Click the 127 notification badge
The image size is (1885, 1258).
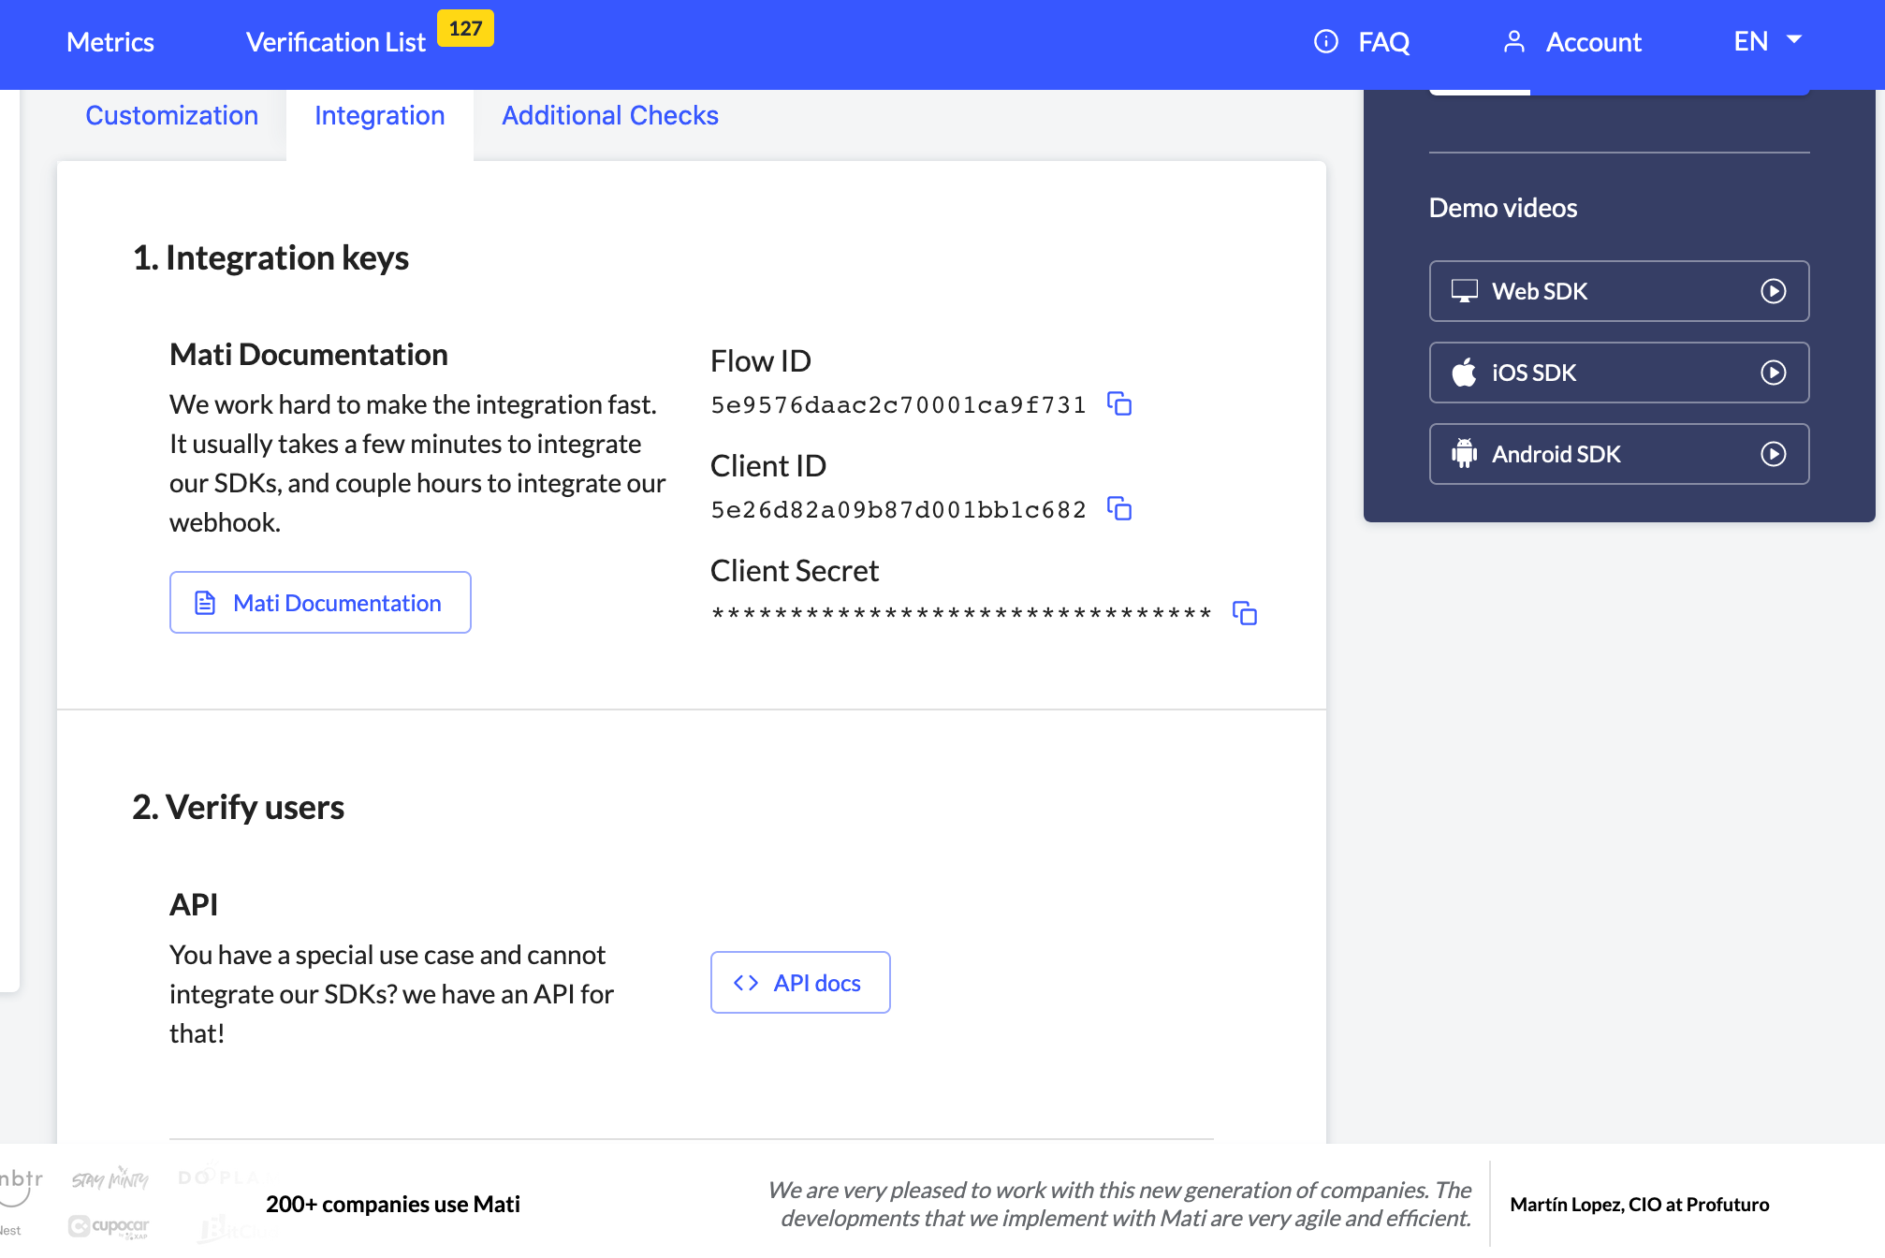(x=465, y=28)
